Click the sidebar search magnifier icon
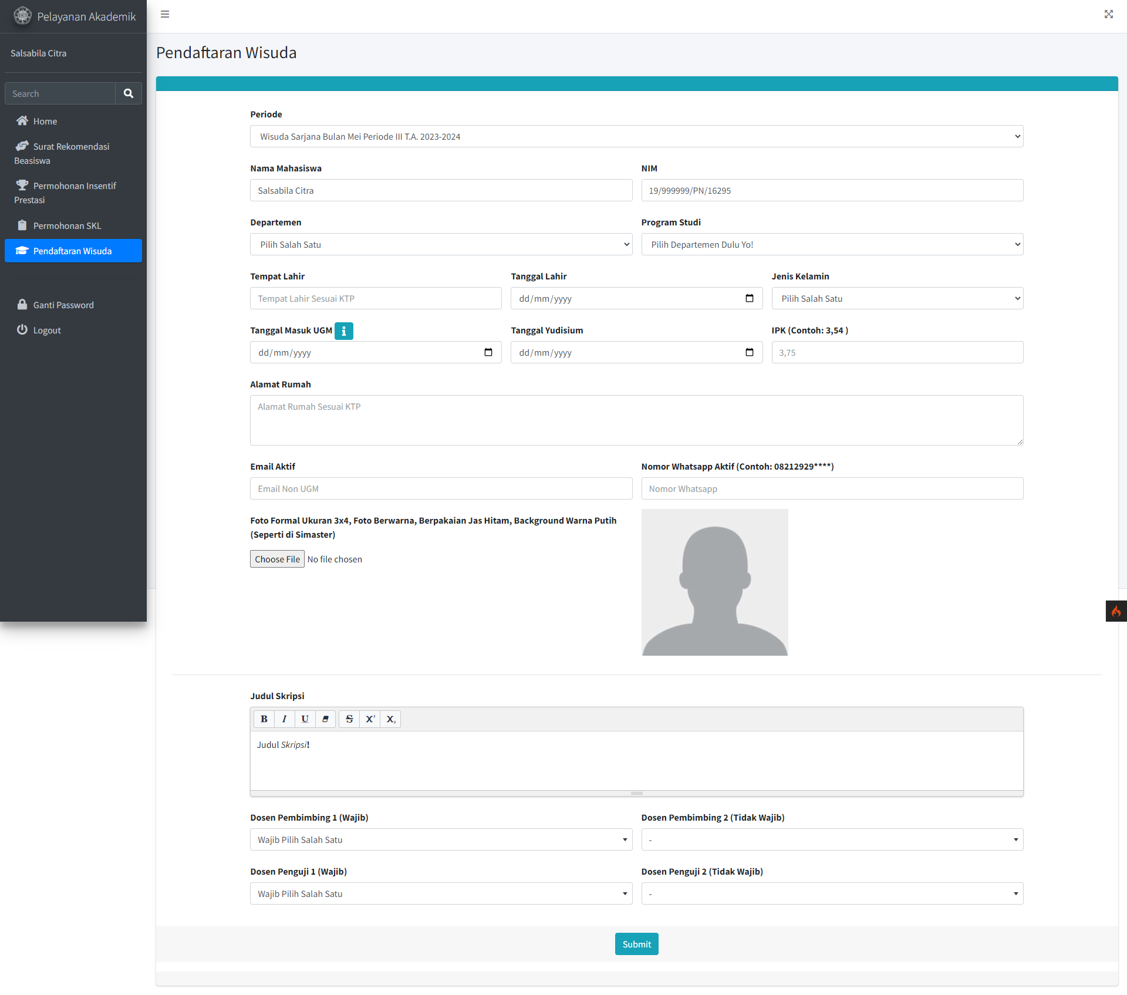Screen dimensions: 1127x995 pos(129,93)
